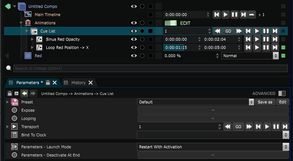The width and height of the screenshot is (293, 161).
Task: Expand the Sinus Red Opacity item
Action: tap(32, 39)
